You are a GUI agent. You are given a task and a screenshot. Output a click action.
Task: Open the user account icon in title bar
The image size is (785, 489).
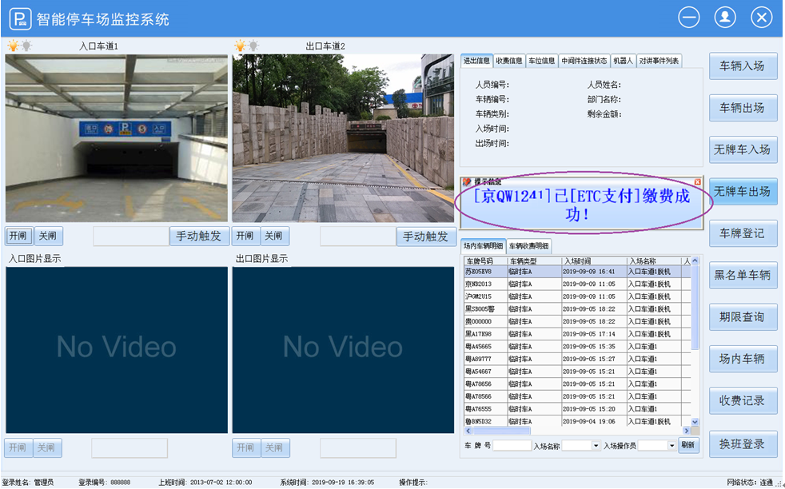click(x=724, y=18)
